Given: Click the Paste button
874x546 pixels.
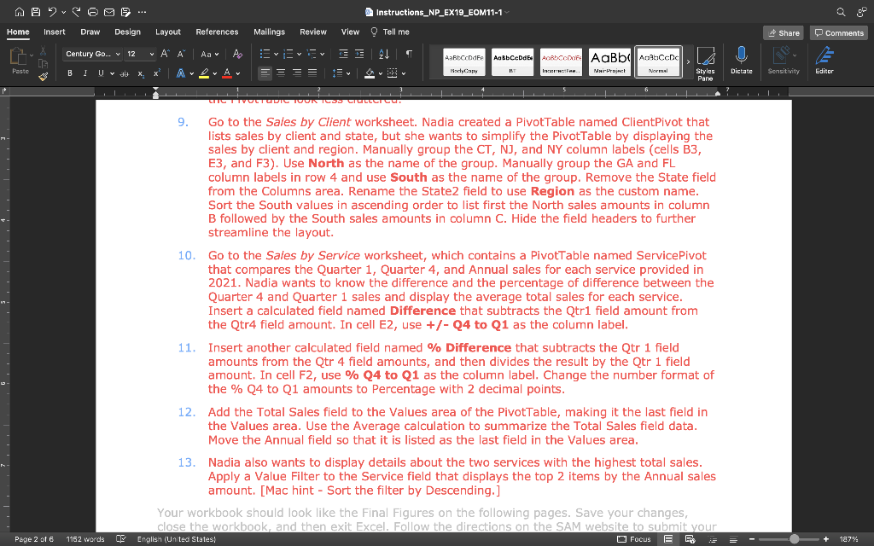Looking at the screenshot, I should point(20,61).
